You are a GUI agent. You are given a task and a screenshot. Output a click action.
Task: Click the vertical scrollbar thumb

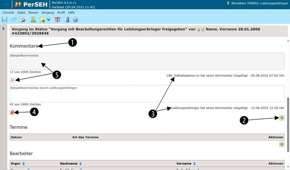[288, 125]
